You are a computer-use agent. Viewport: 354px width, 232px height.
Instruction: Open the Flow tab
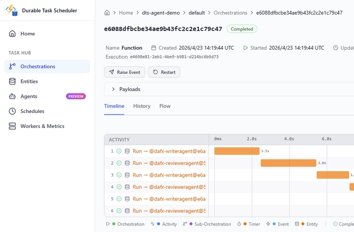pyautogui.click(x=165, y=106)
